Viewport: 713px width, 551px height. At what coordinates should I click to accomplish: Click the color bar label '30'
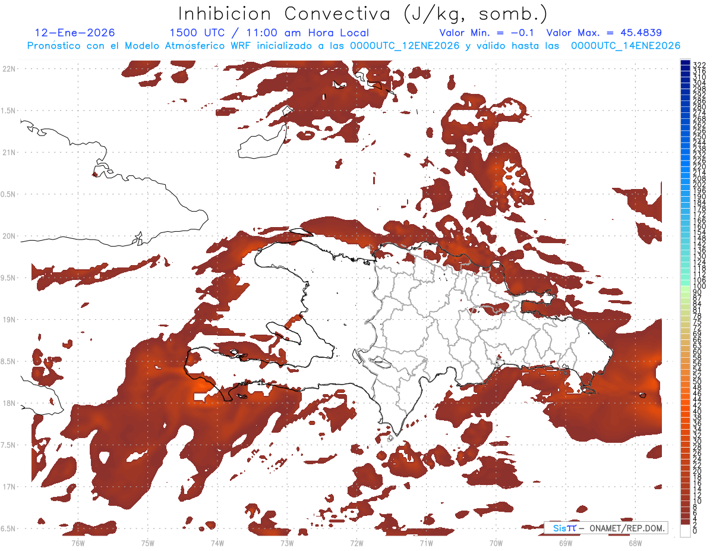click(698, 441)
